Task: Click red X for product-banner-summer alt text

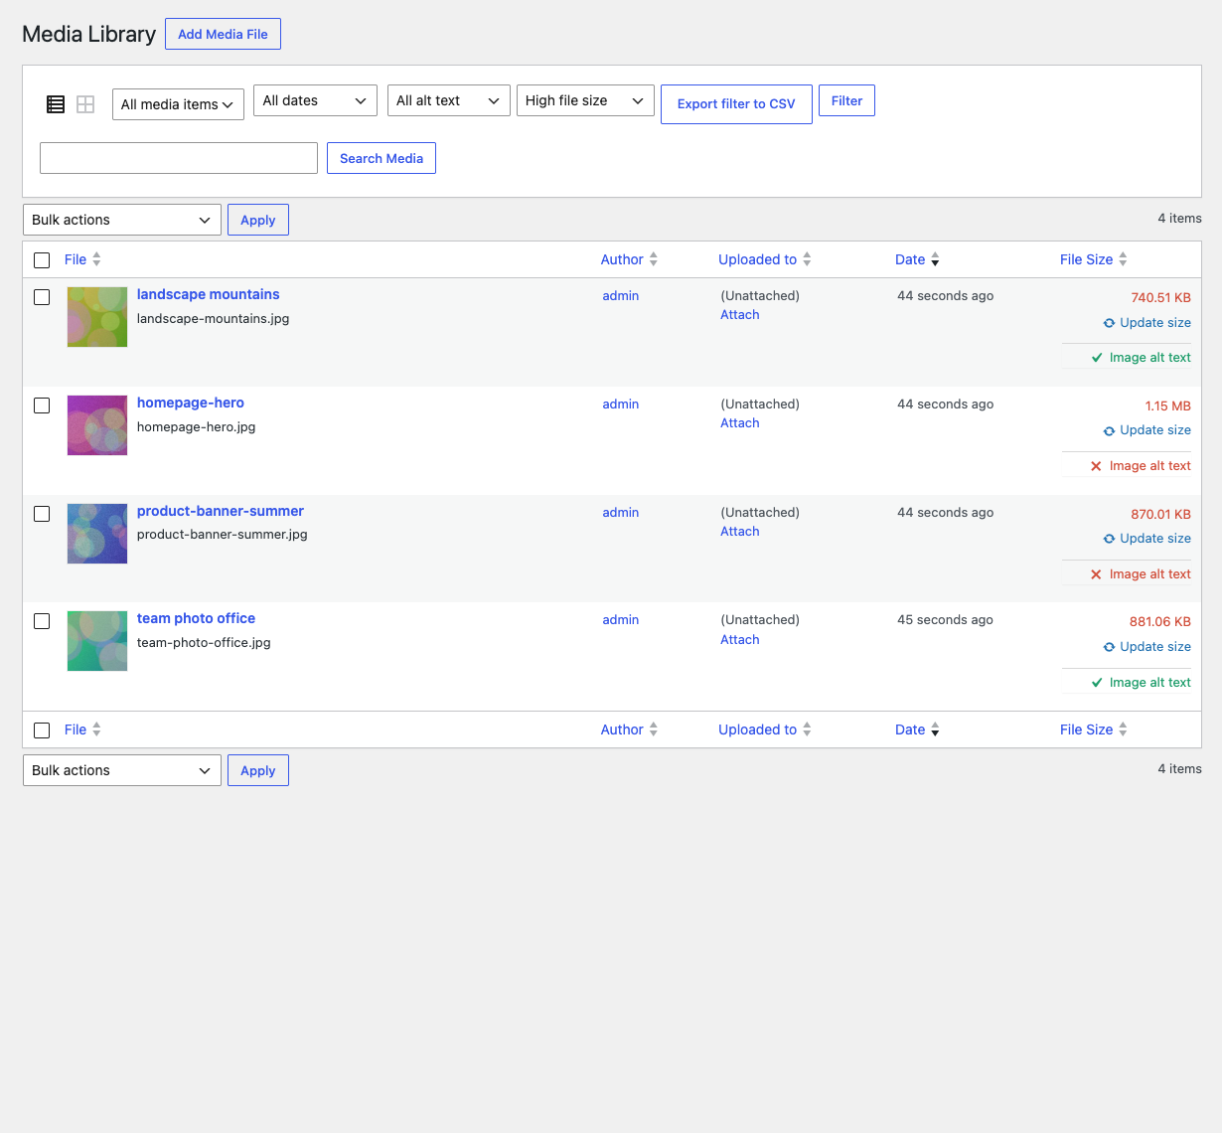Action: pyautogui.click(x=1096, y=574)
